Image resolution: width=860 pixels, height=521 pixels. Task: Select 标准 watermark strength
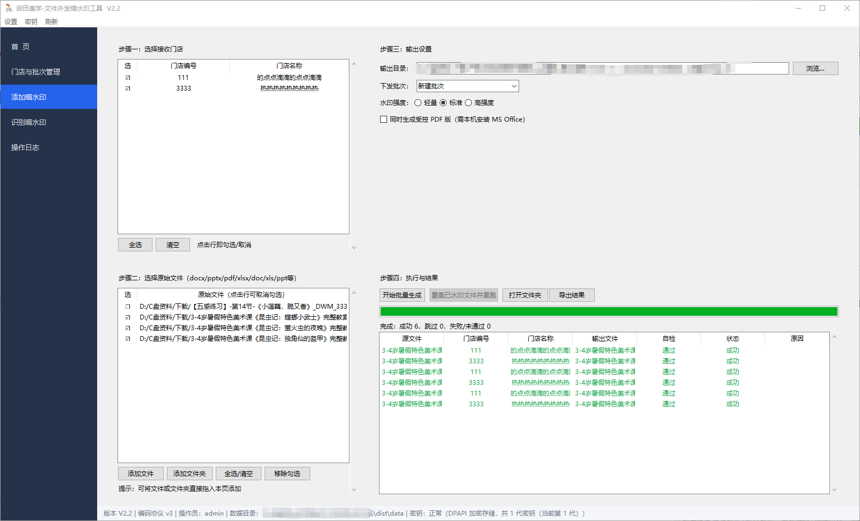451,103
